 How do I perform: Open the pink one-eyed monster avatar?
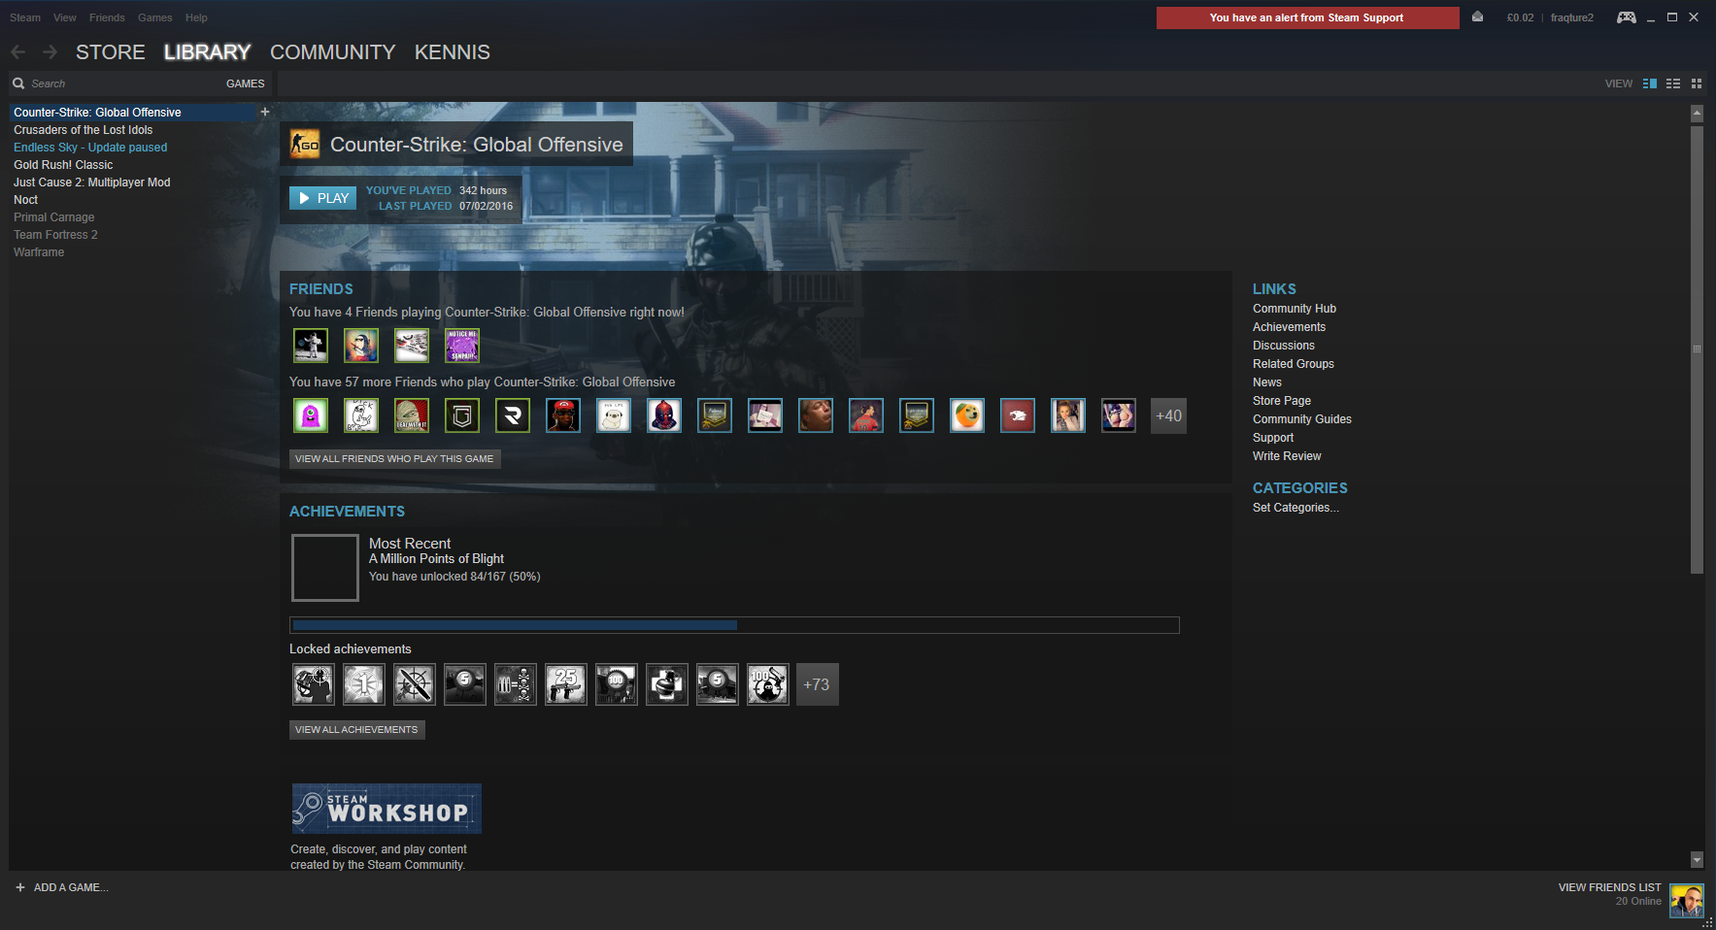[x=311, y=415]
